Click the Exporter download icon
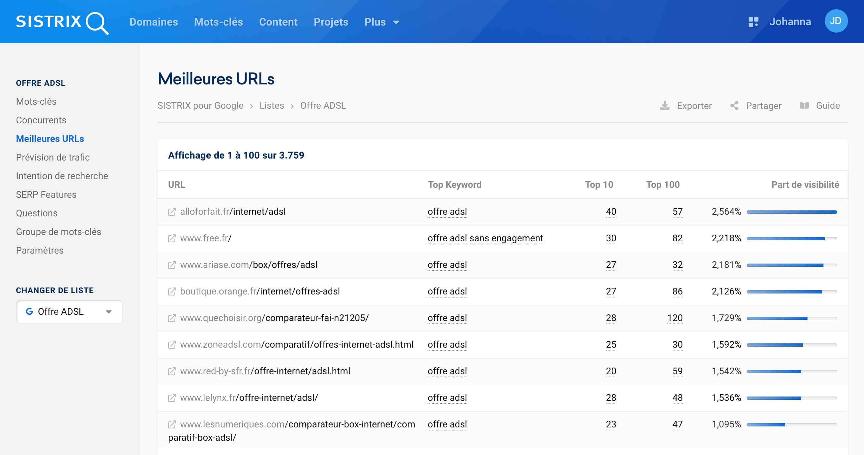Viewport: 864px width, 455px height. (x=664, y=106)
